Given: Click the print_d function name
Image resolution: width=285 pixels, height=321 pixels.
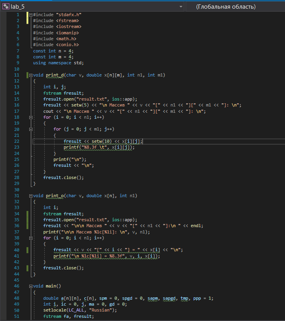Looking at the screenshot, I should 55,75.
